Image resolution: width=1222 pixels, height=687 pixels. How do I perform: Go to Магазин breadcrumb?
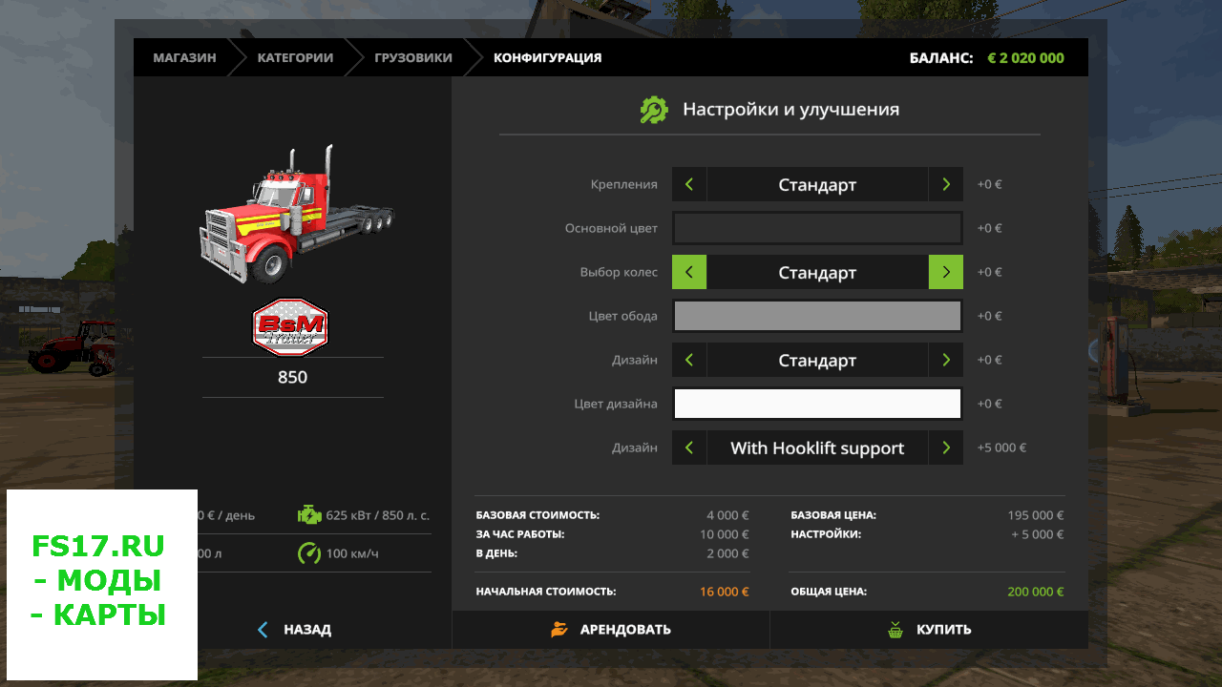[x=184, y=57]
